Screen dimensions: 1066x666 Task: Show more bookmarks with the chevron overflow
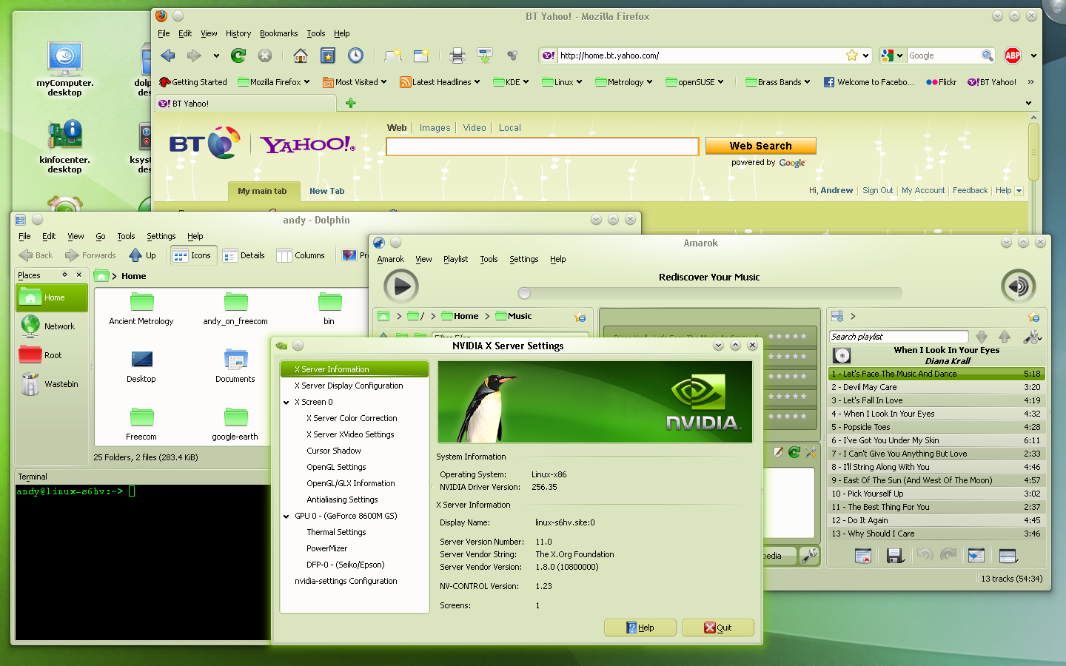(x=1030, y=82)
